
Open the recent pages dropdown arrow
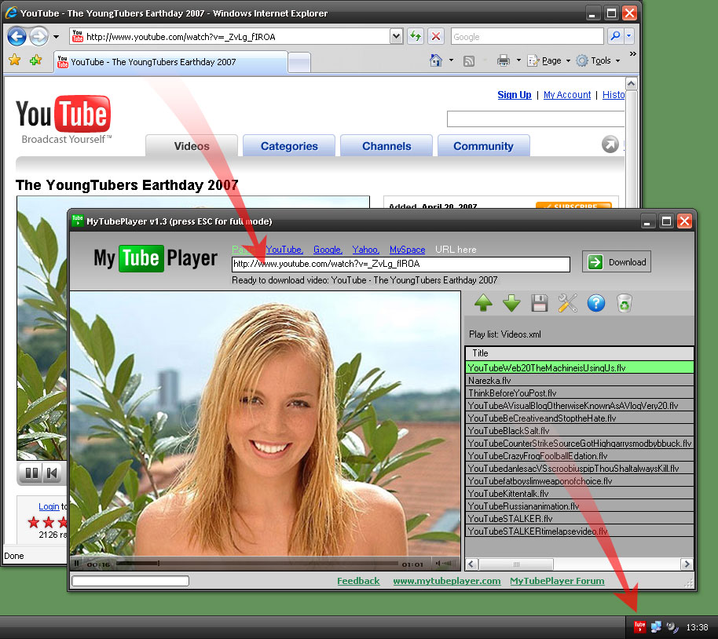[x=56, y=37]
